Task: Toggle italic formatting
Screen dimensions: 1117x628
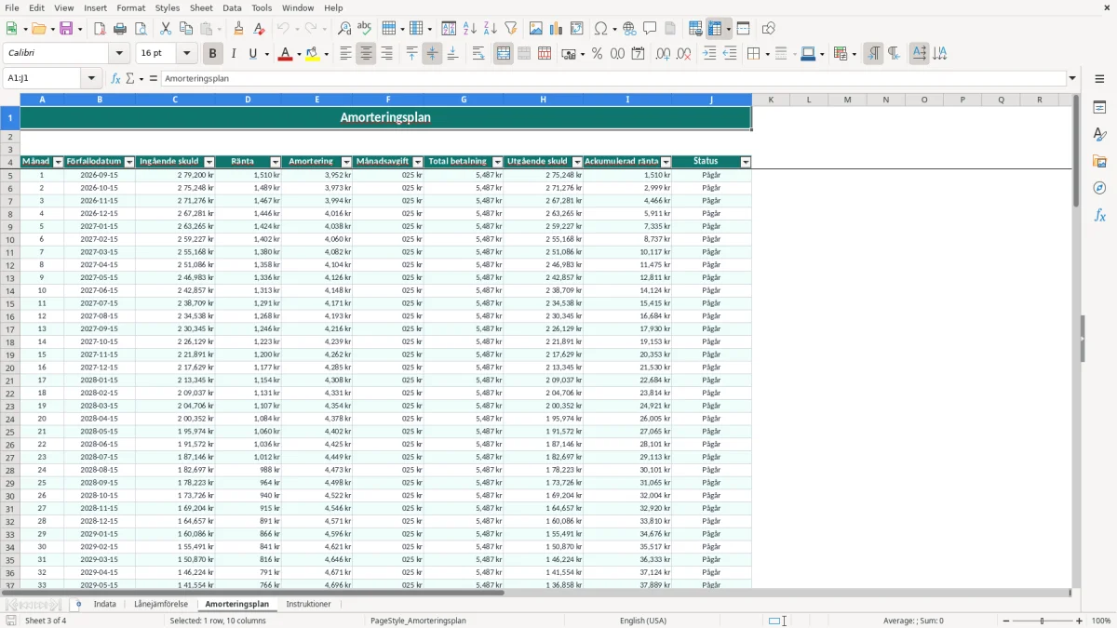Action: coord(234,54)
